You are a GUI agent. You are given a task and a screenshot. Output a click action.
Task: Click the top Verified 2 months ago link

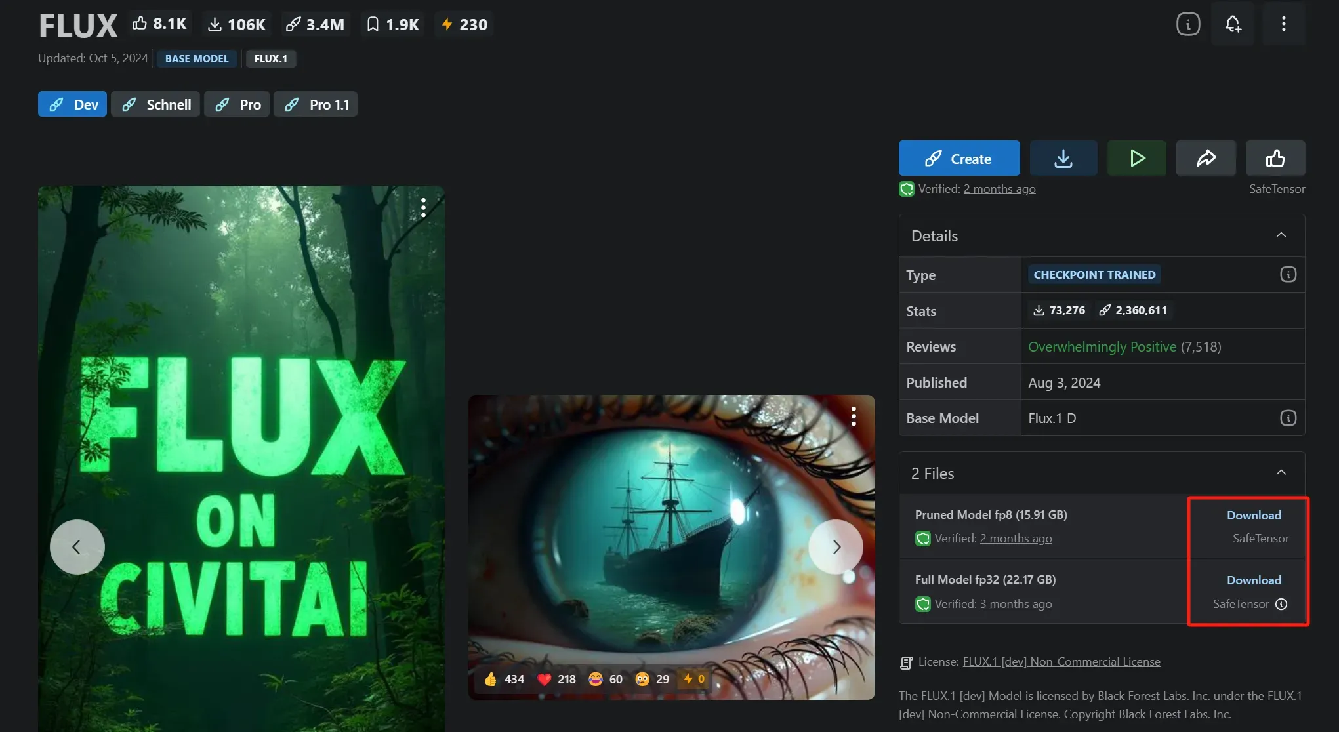coord(1000,189)
